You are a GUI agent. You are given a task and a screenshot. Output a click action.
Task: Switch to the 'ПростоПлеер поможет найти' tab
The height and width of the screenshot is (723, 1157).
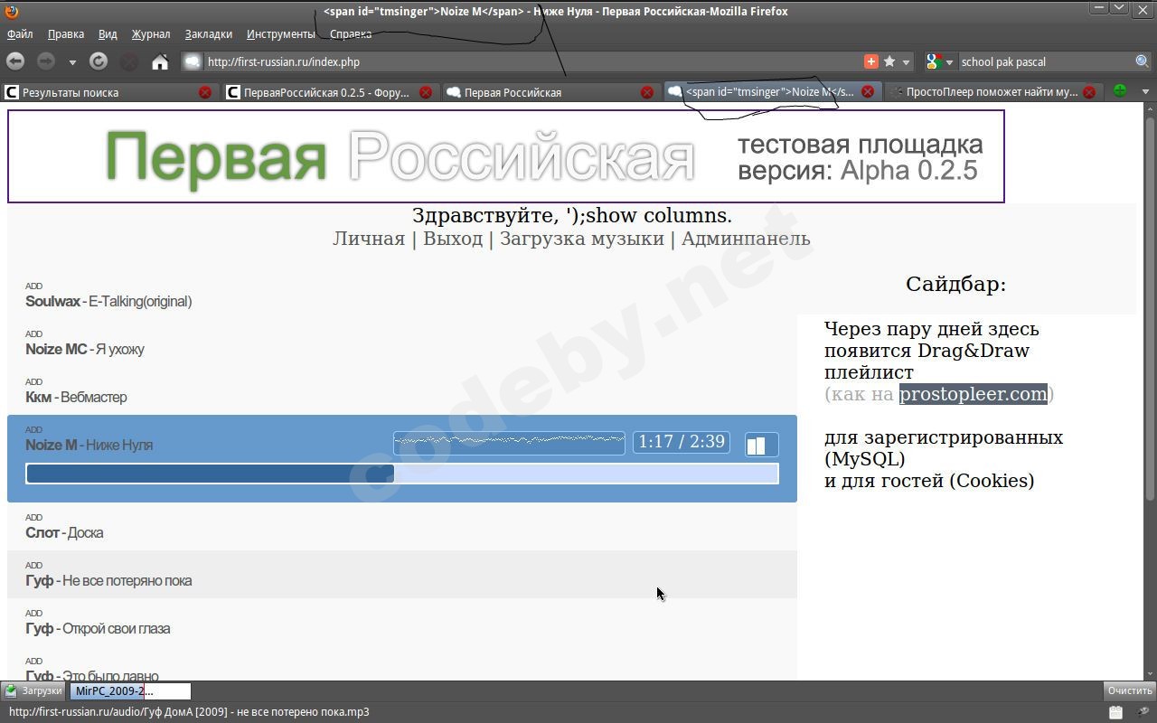(993, 92)
